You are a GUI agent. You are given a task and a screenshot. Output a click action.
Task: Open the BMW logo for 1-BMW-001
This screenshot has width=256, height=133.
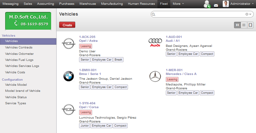tap(68, 76)
